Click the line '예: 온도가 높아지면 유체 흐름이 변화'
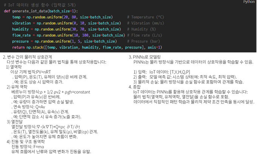Image resolution: width=257 pixels, height=157 pixels. [x=45, y=137]
